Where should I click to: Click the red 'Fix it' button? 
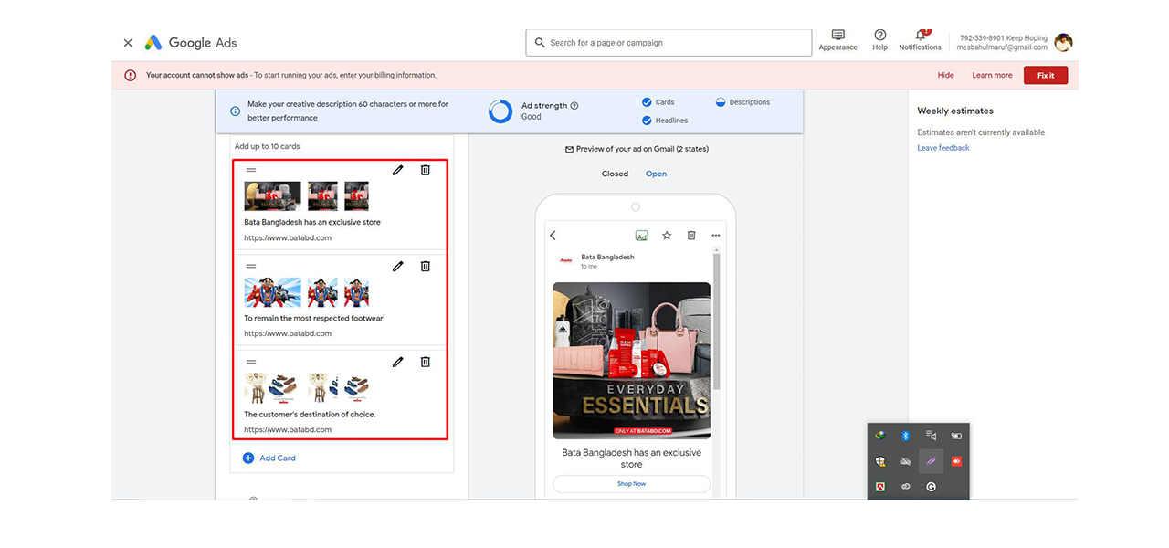click(x=1045, y=76)
